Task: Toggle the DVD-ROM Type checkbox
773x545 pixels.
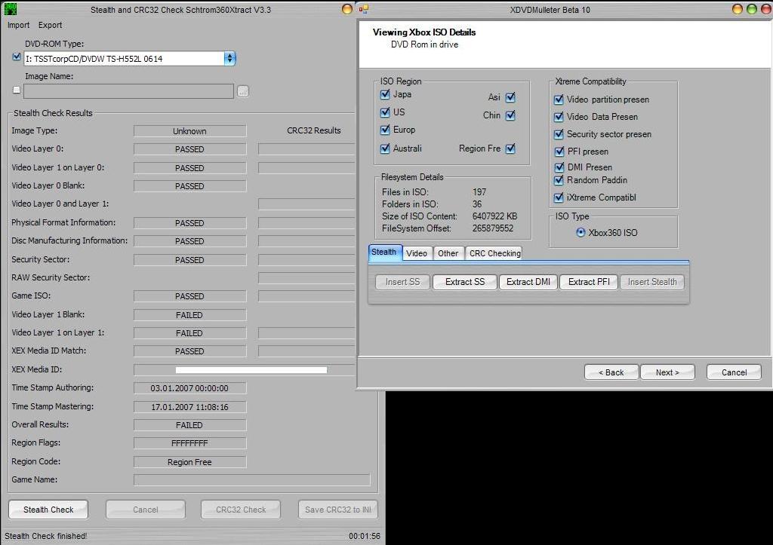Action: (17, 57)
